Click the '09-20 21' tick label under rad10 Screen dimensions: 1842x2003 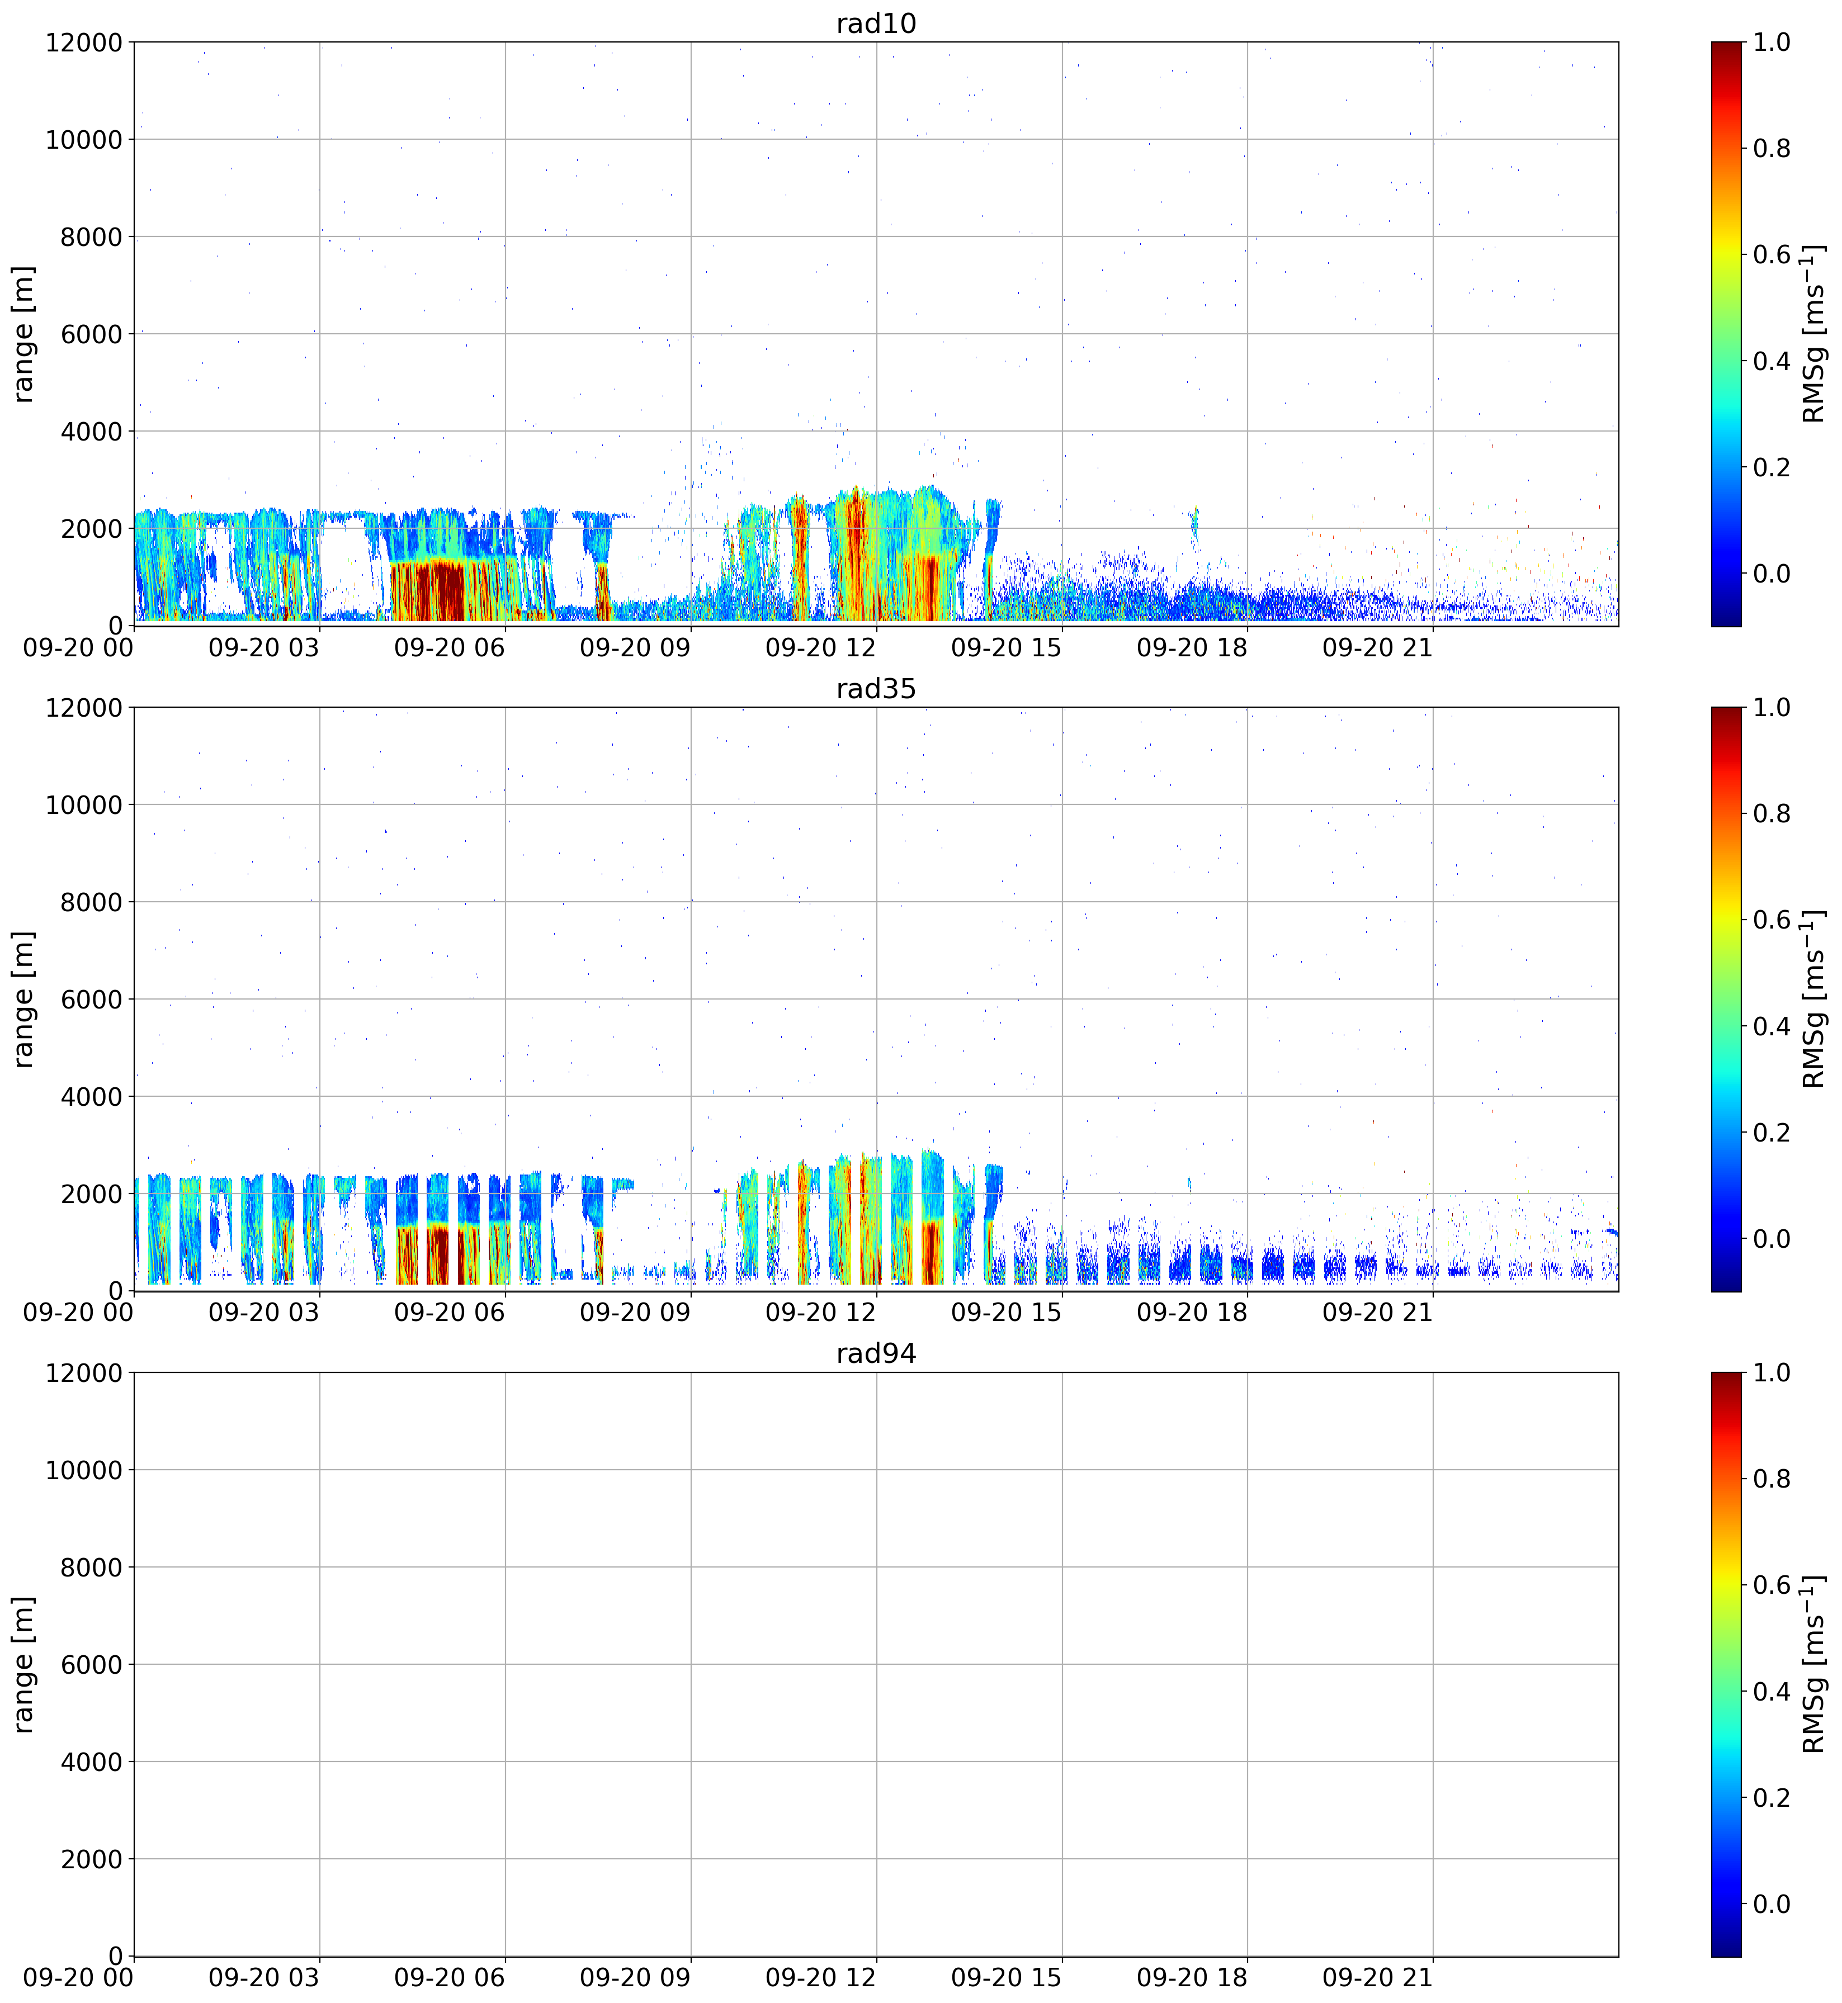(x=1377, y=648)
